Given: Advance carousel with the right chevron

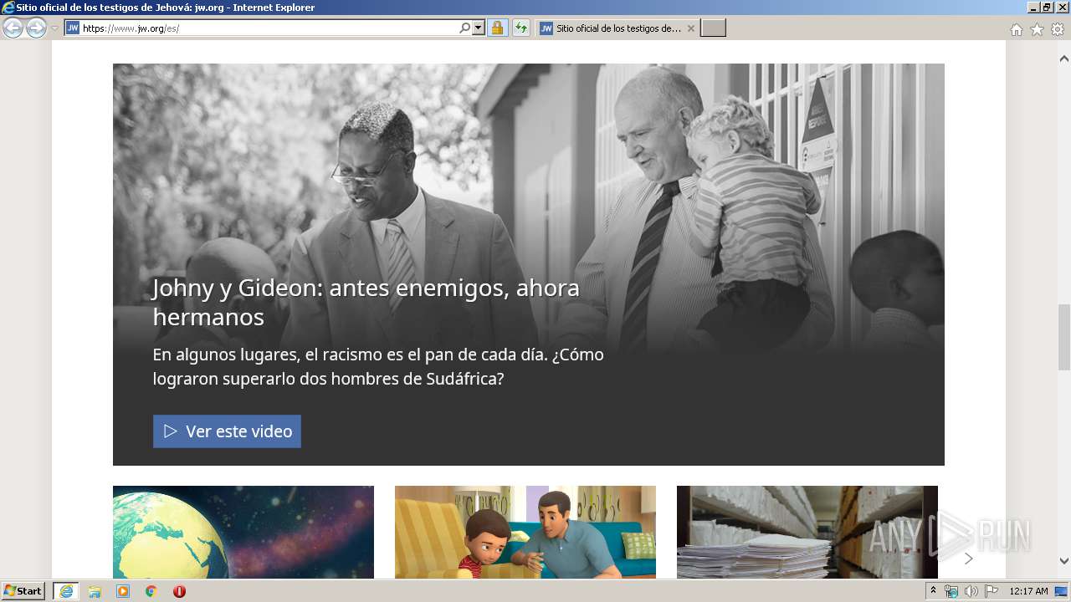Looking at the screenshot, I should [969, 559].
